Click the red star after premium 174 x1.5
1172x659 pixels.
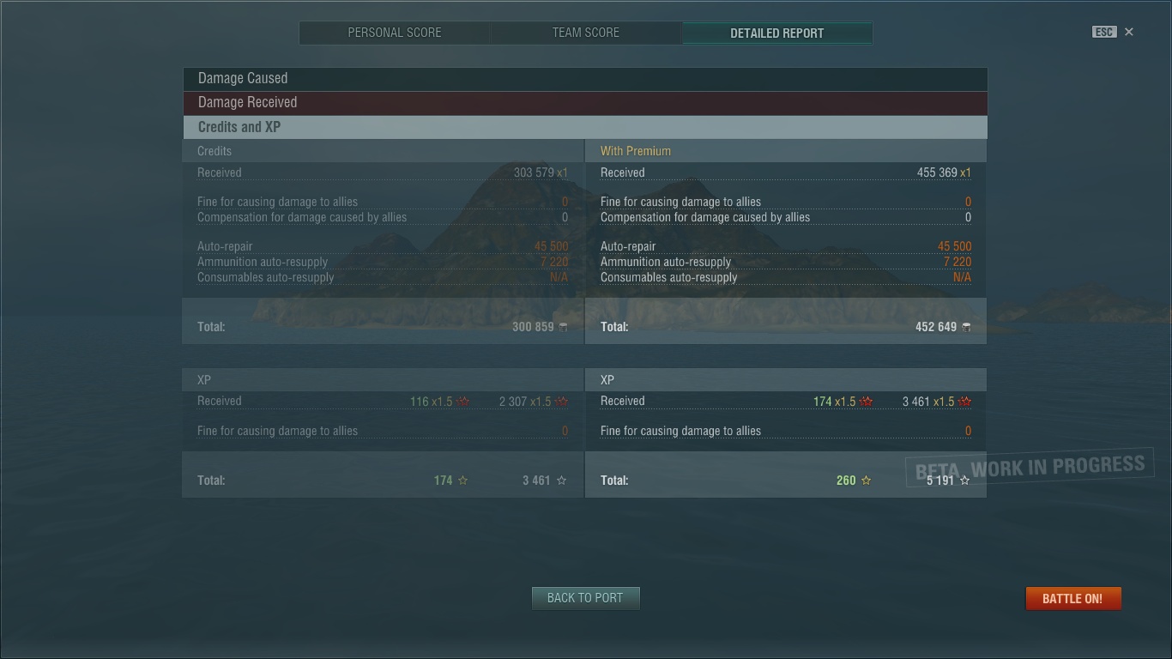click(867, 402)
